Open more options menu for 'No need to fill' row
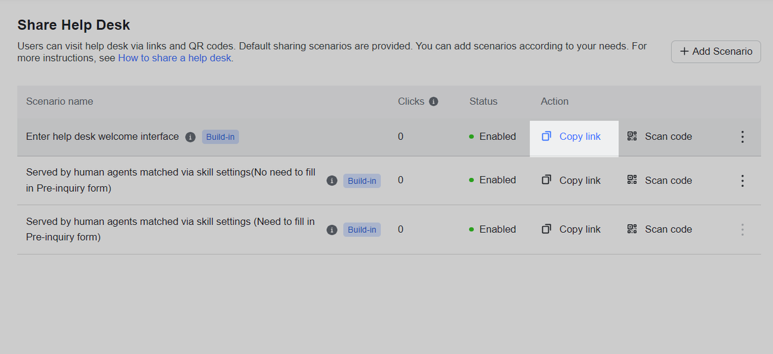Screen dimensions: 773x354 coord(742,180)
